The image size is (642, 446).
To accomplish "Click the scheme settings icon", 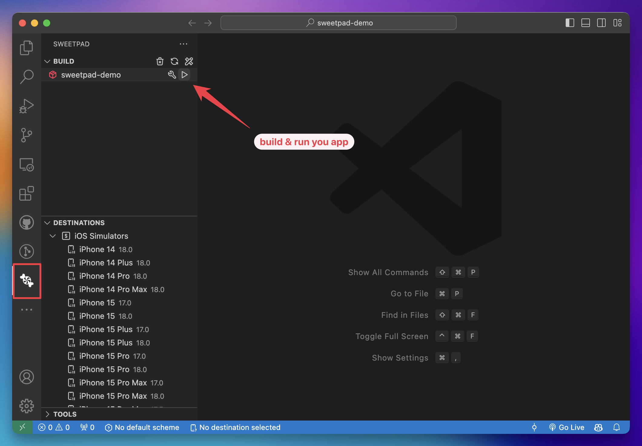I will pyautogui.click(x=172, y=75).
